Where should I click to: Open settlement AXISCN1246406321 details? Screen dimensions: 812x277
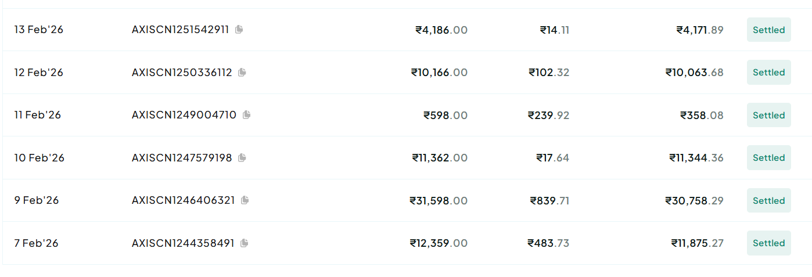183,200
